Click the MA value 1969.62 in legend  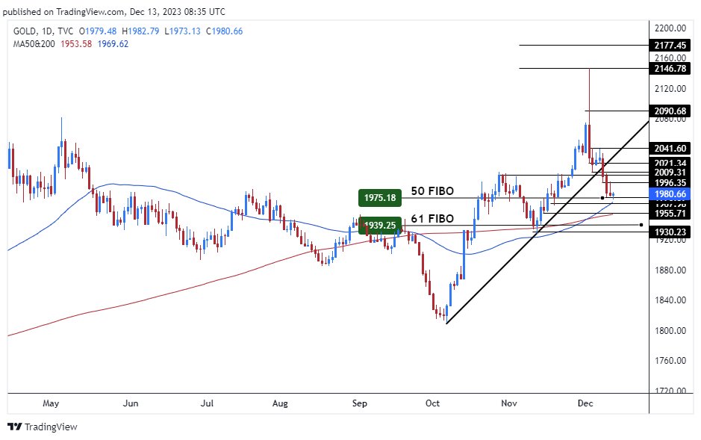(113, 44)
